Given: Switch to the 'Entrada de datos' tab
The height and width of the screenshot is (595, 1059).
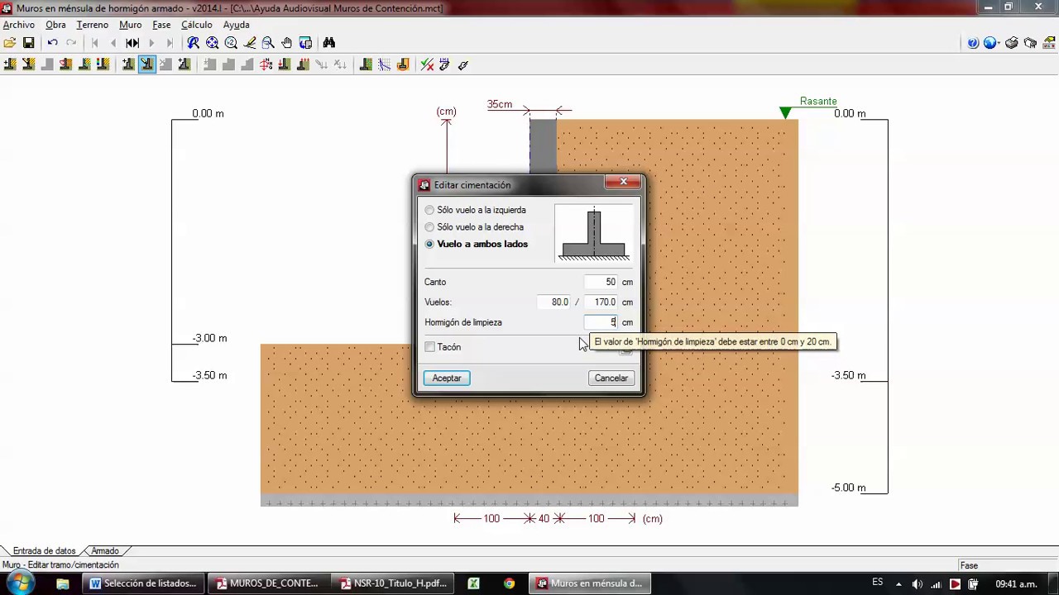Looking at the screenshot, I should pyautogui.click(x=44, y=550).
